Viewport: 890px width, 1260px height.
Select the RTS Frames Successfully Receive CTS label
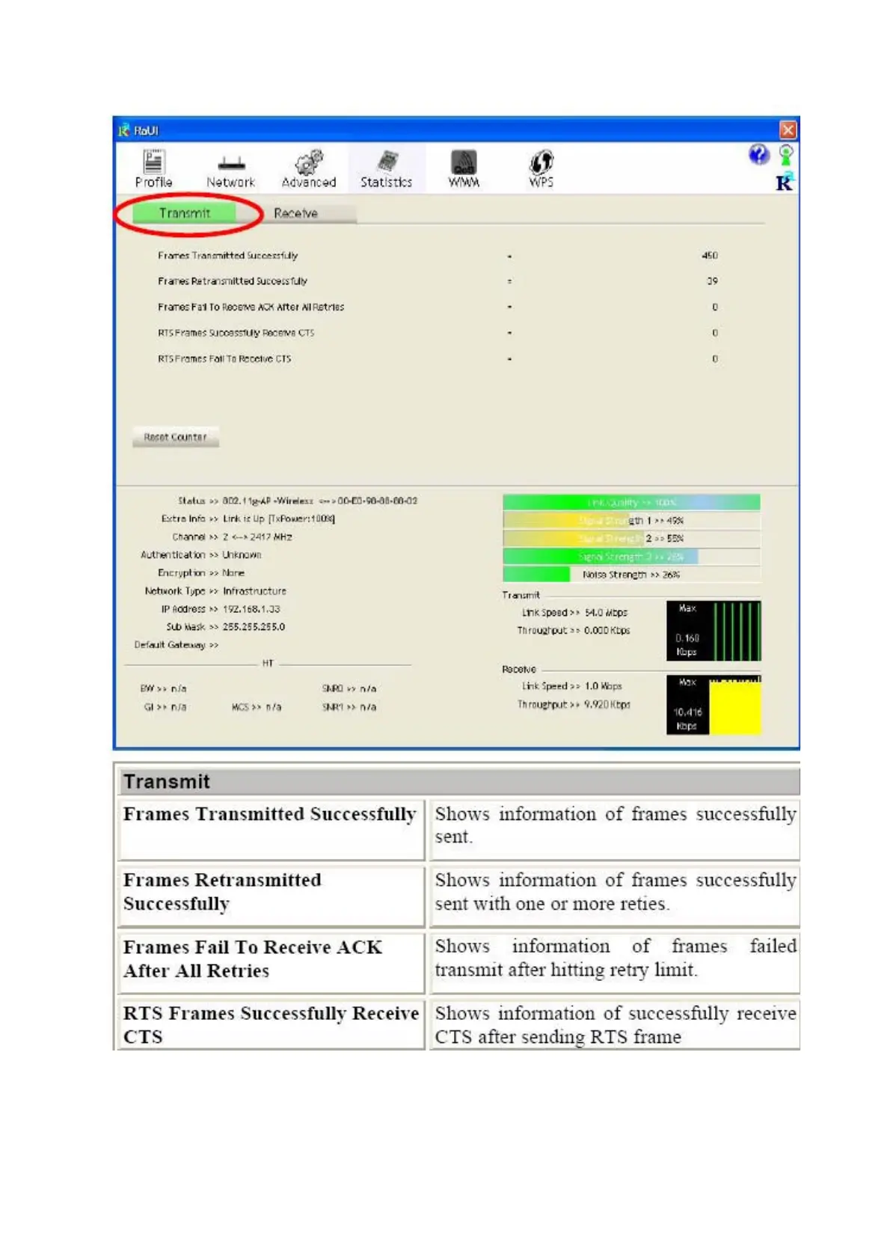point(236,333)
